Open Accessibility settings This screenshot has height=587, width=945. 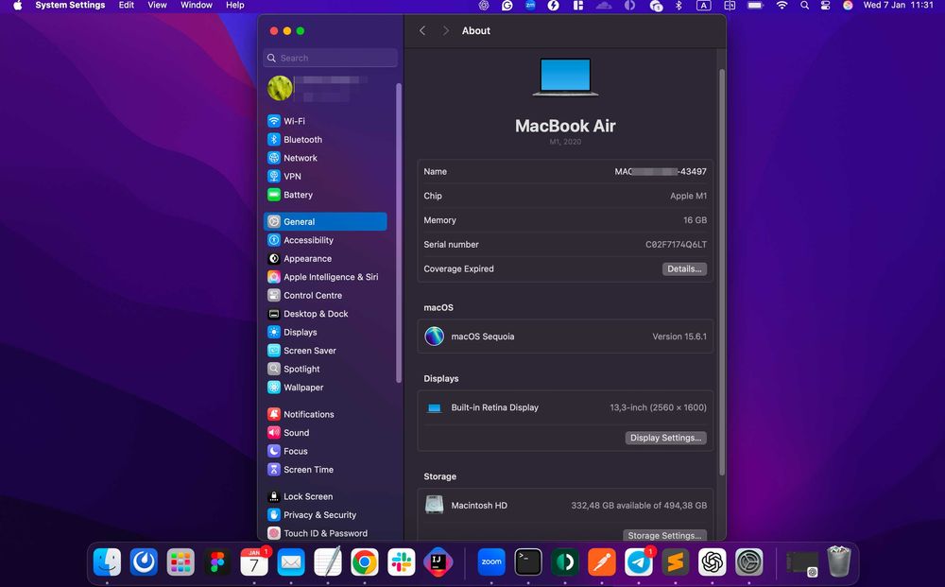coord(325,240)
